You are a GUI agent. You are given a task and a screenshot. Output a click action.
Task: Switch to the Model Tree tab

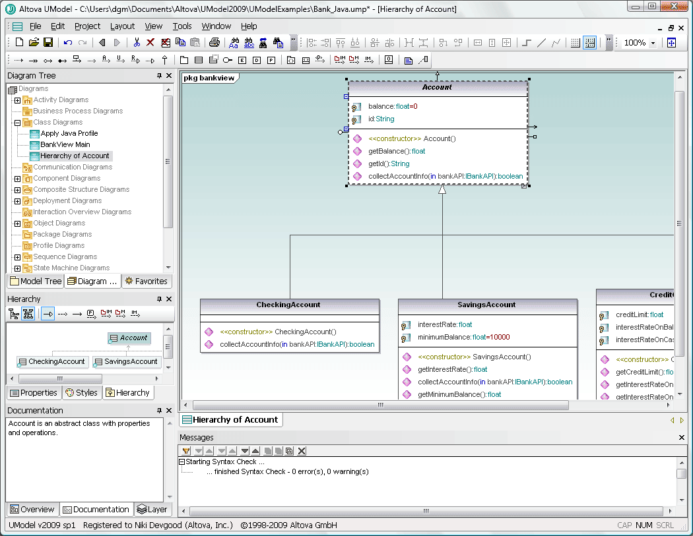click(36, 282)
